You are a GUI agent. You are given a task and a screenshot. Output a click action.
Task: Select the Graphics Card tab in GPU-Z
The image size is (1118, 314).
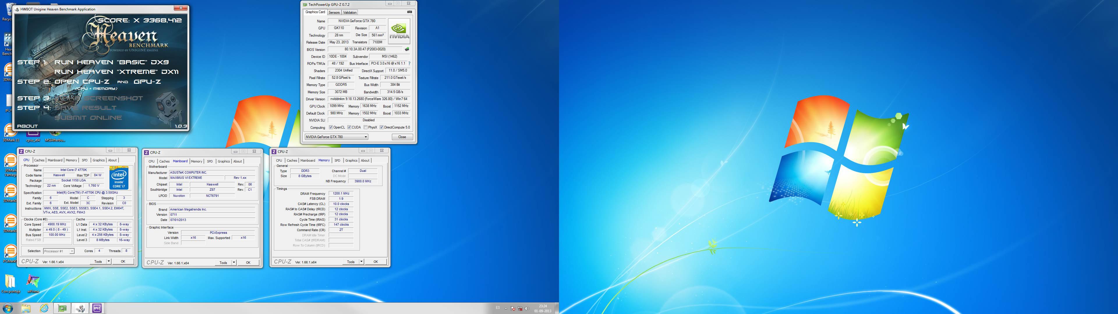(x=315, y=12)
